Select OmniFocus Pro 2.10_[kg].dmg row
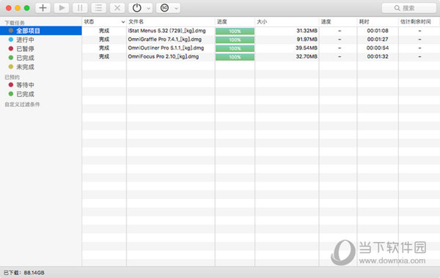This screenshot has height=278, width=440. [x=260, y=57]
